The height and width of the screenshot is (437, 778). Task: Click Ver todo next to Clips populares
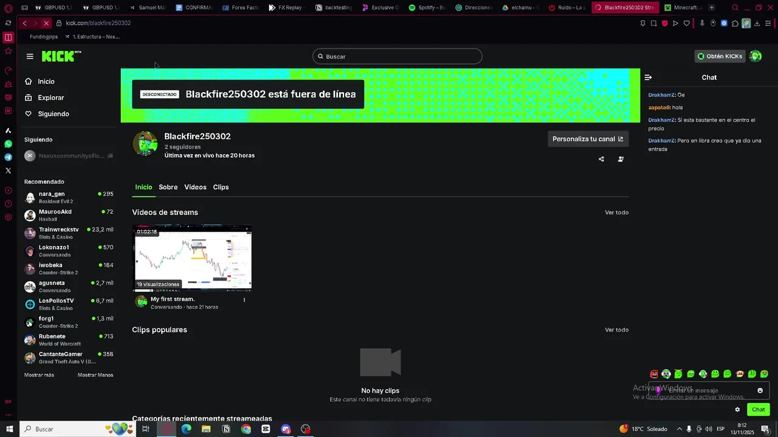(x=616, y=330)
